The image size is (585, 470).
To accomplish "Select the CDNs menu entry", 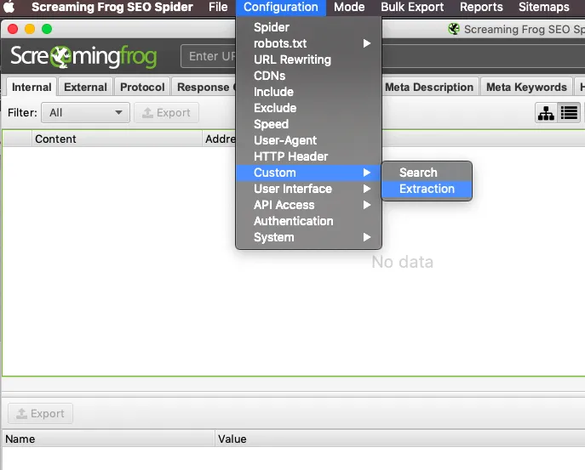I will pos(308,76).
